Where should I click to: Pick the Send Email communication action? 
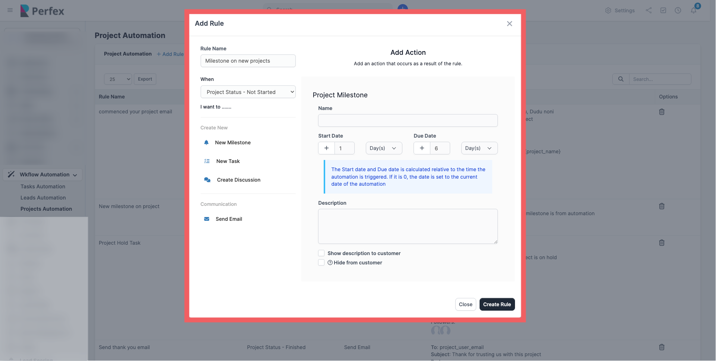228,219
